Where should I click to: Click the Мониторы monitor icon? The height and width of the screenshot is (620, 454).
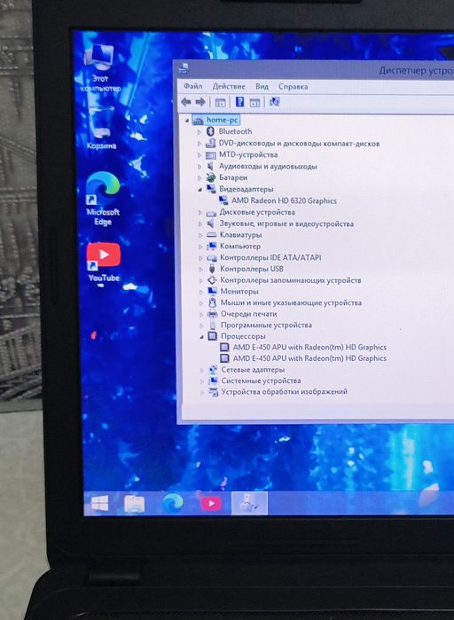(212, 291)
